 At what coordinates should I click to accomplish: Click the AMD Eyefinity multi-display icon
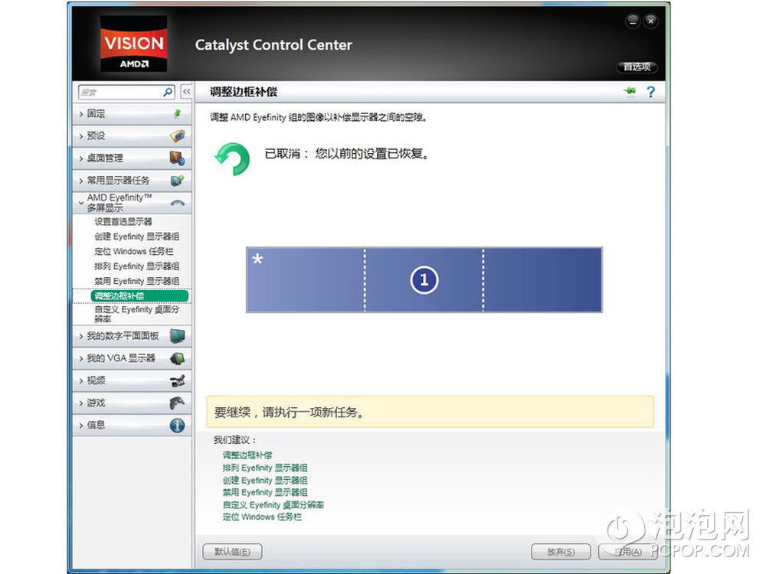(178, 203)
